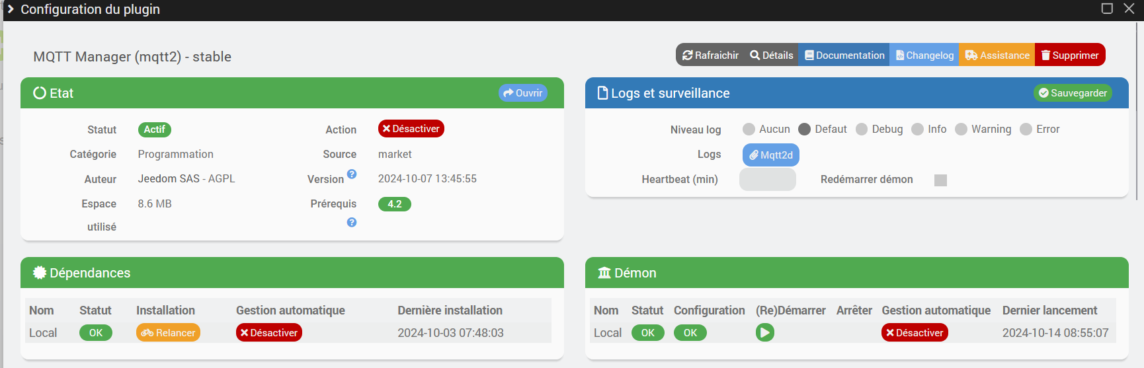
Task: Click the 4.2 Prérequis badge
Action: pos(395,204)
